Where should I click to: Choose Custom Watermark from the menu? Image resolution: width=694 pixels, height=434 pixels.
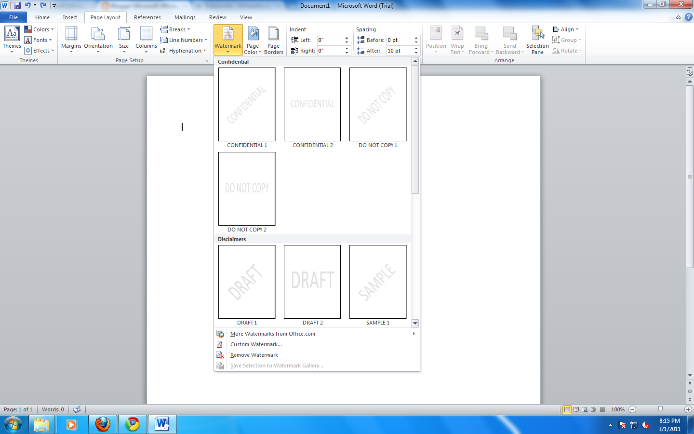click(256, 344)
